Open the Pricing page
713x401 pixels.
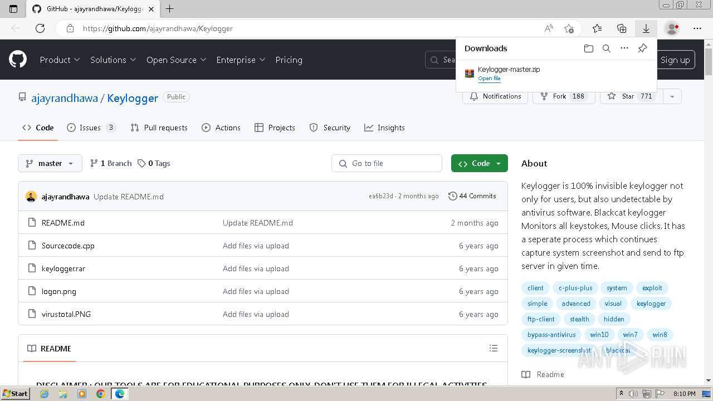click(x=289, y=60)
